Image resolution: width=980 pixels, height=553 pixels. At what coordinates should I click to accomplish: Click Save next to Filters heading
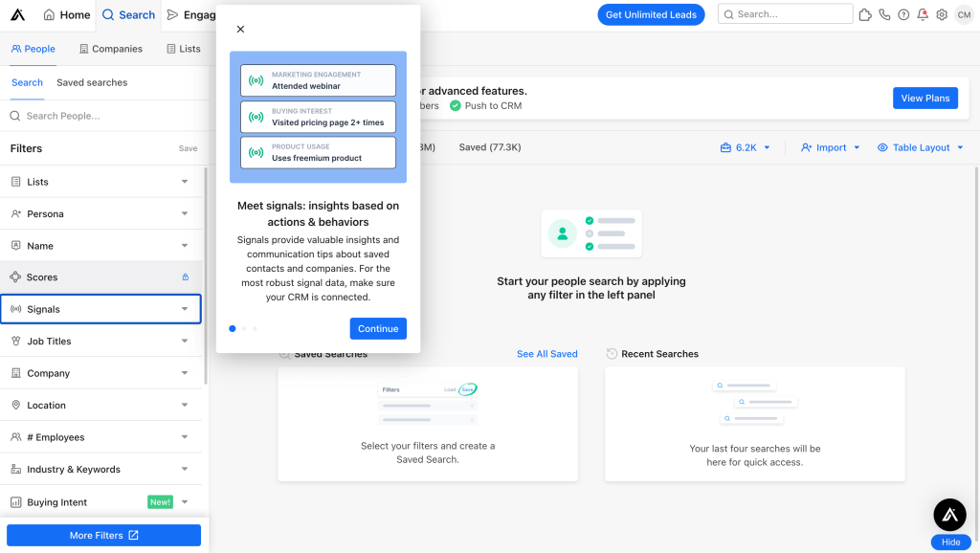click(188, 148)
